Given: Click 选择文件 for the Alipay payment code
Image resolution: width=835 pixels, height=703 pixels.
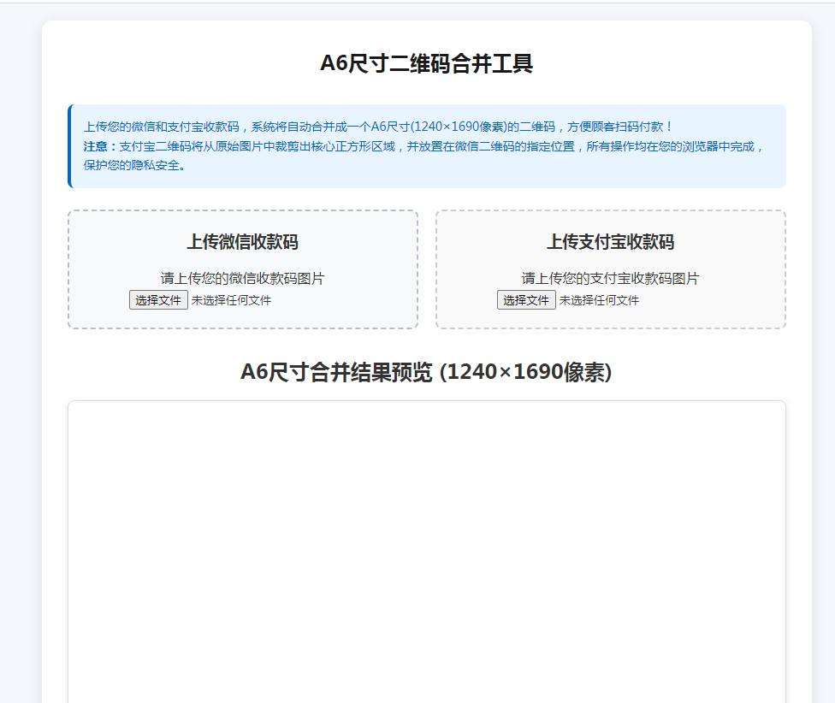Looking at the screenshot, I should click(x=525, y=299).
